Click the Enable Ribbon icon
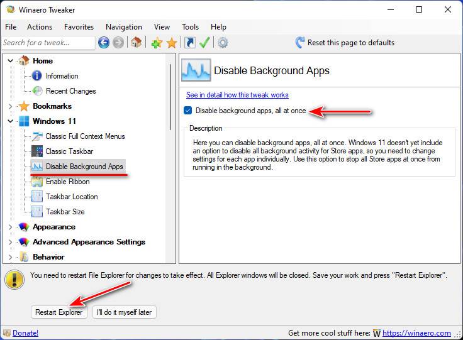 point(37,182)
